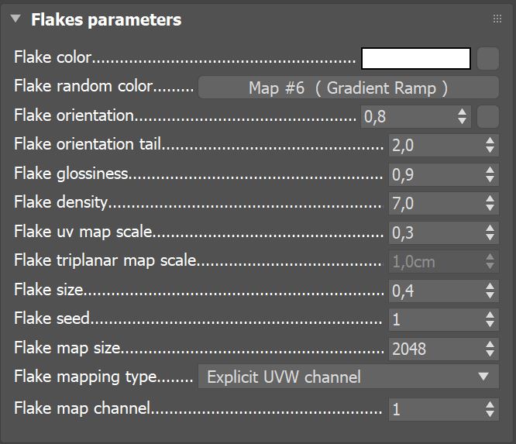Click the Flake glossiness value field
This screenshot has width=516, height=444.
435,175
